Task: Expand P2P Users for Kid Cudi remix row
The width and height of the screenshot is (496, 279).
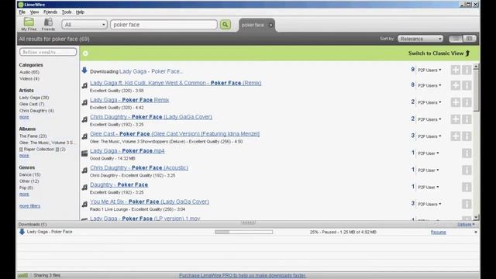Action: click(x=429, y=85)
